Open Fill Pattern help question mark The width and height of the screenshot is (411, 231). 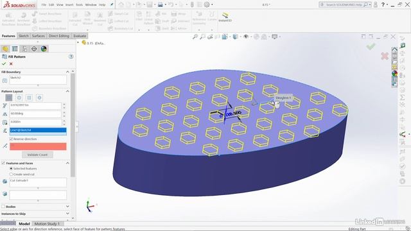coord(71,56)
